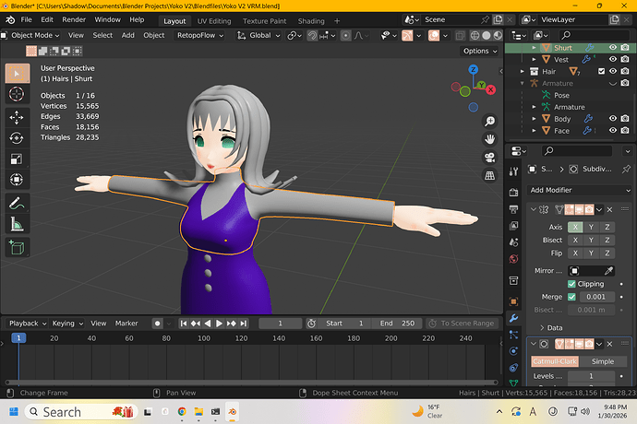Open the Object Constraints properties tab
Viewport: 637px width, 424px height.
[x=514, y=368]
